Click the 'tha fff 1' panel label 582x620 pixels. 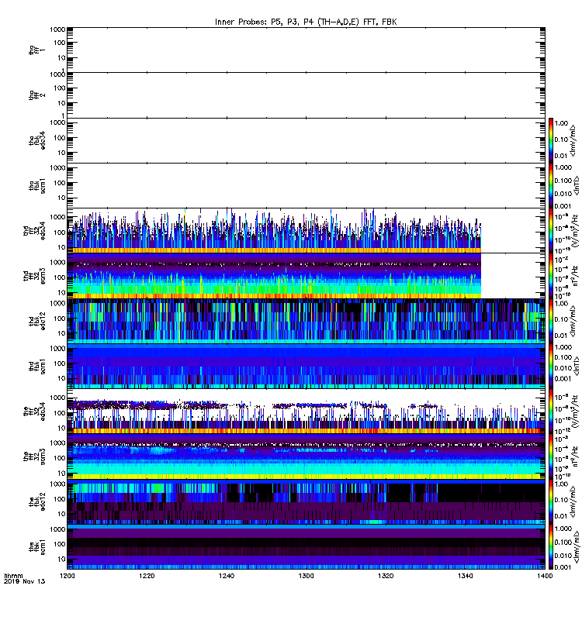37,50
